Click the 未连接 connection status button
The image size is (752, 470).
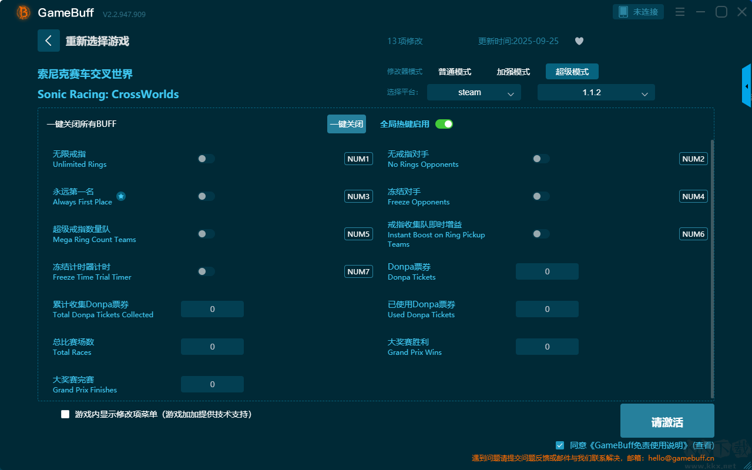pos(639,12)
